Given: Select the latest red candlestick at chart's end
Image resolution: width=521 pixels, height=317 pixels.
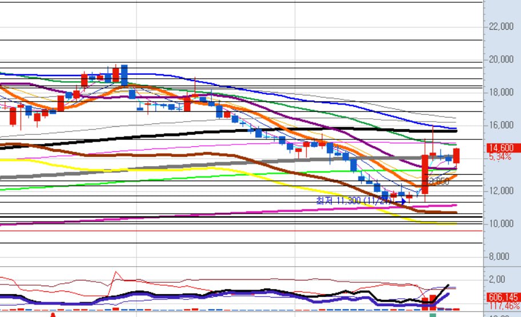Looking at the screenshot, I should pos(456,156).
